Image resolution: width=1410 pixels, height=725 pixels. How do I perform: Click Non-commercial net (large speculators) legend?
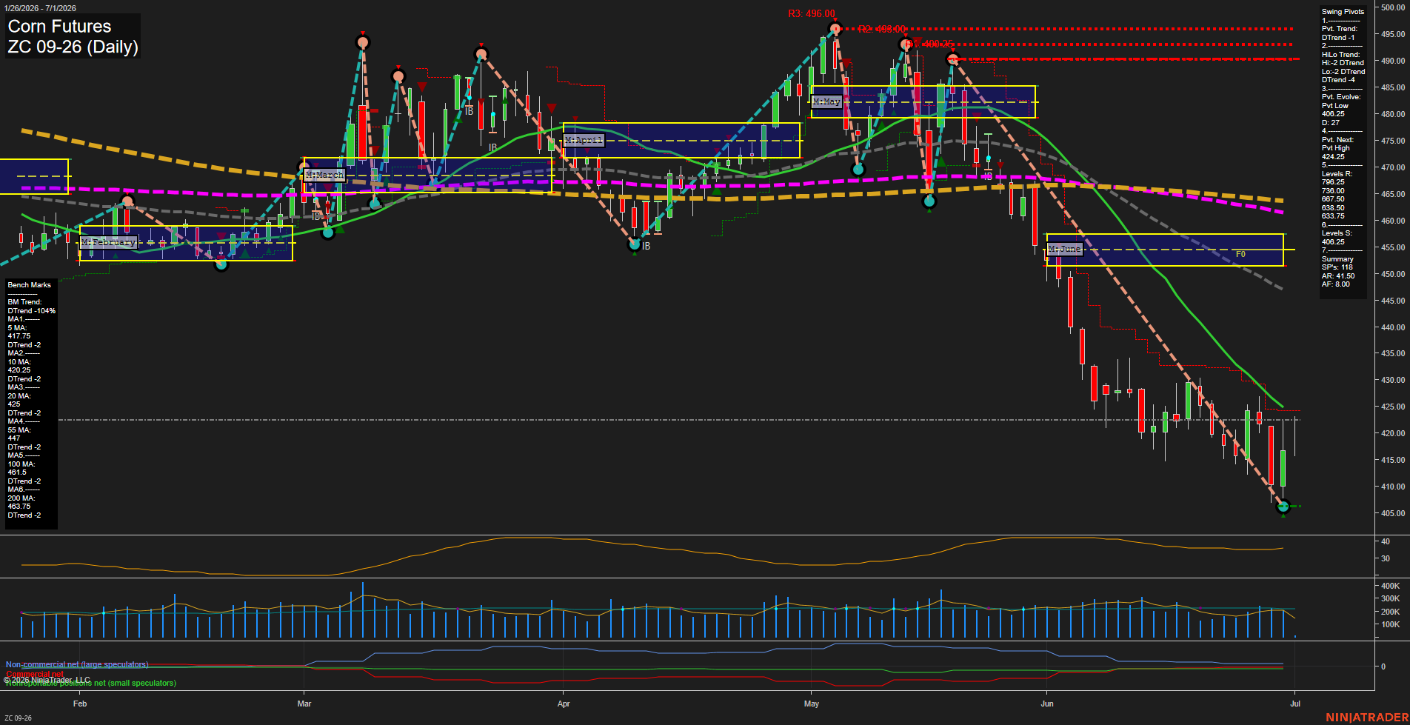pyautogui.click(x=77, y=664)
